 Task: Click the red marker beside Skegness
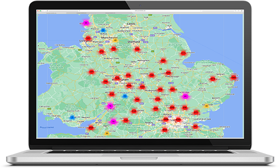183,53
